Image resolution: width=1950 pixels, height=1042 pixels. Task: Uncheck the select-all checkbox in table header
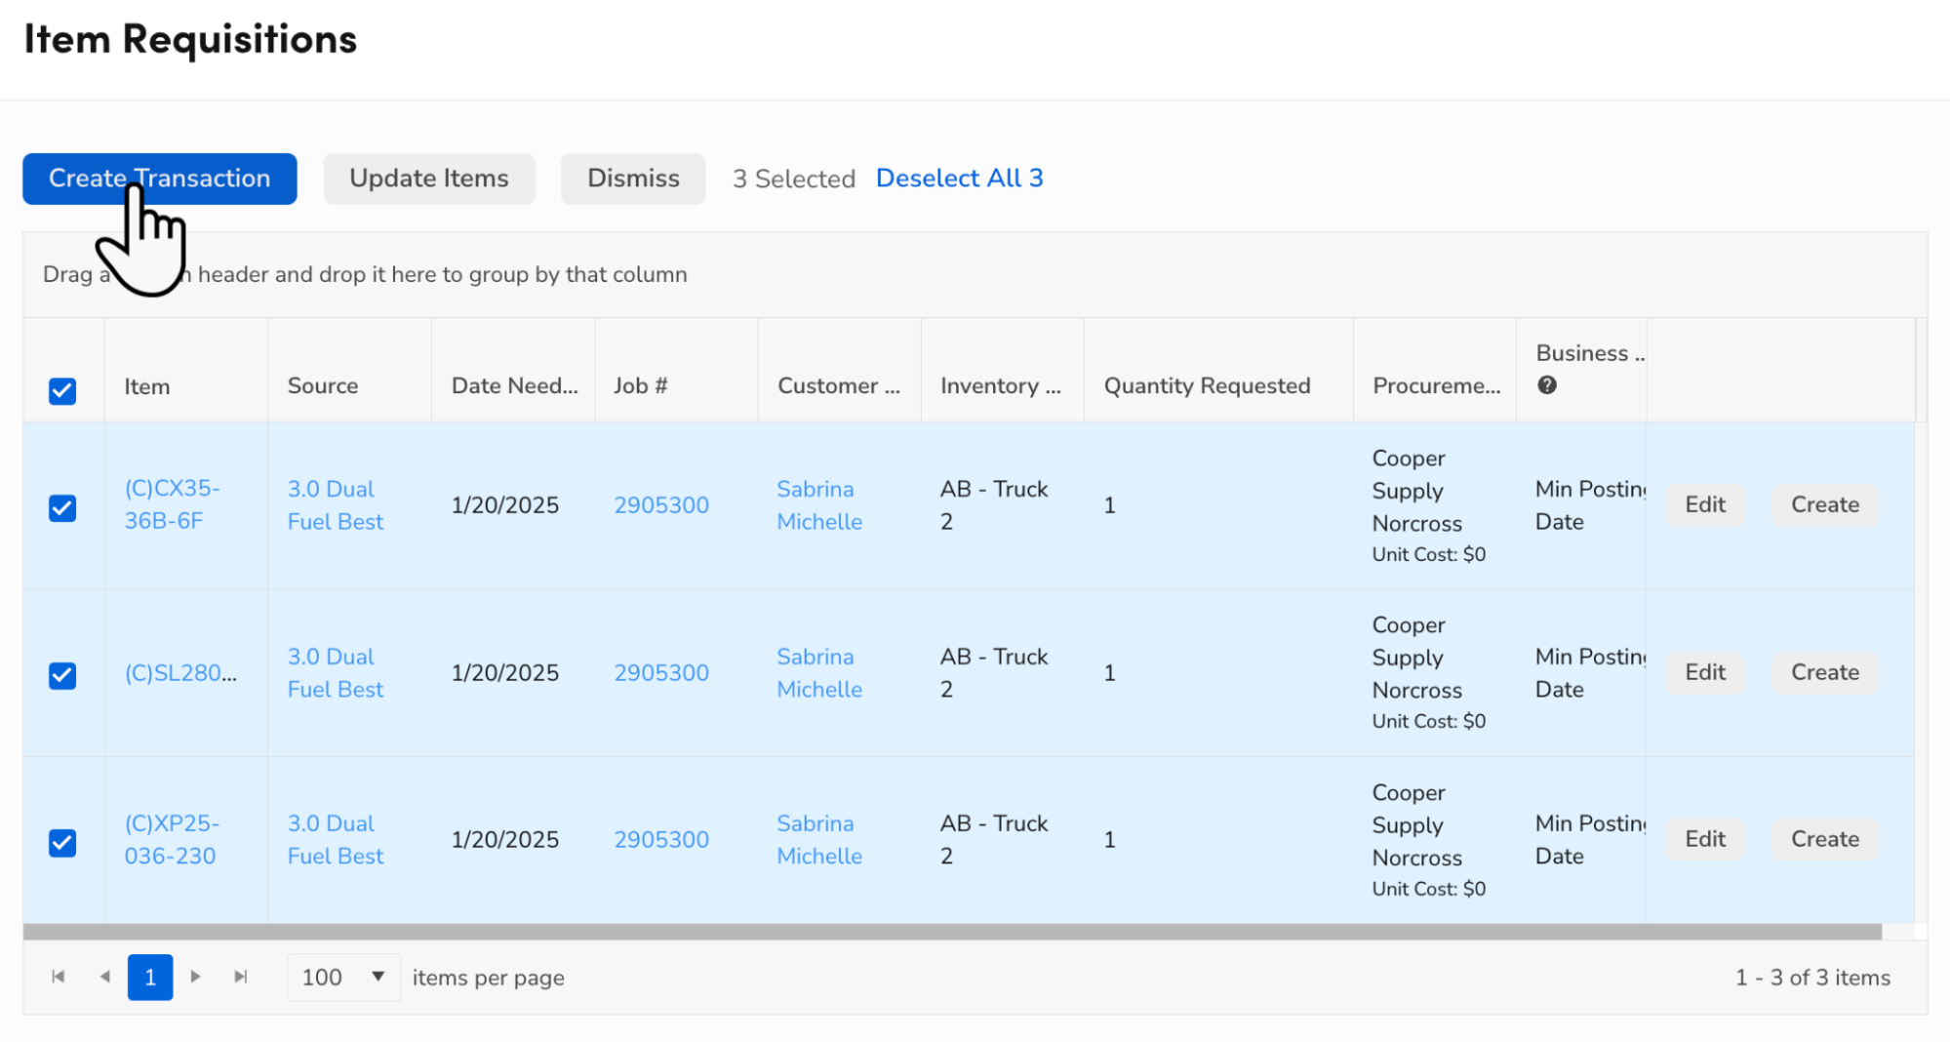[x=62, y=391]
